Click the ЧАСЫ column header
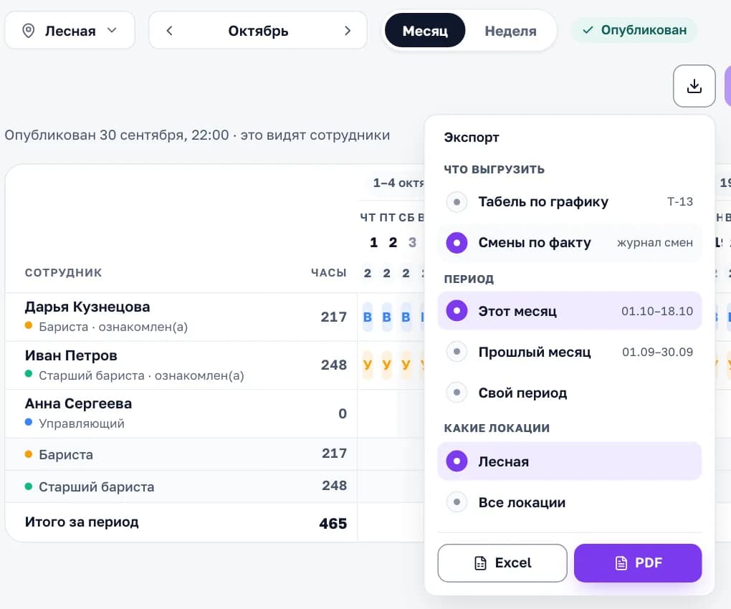 click(329, 272)
